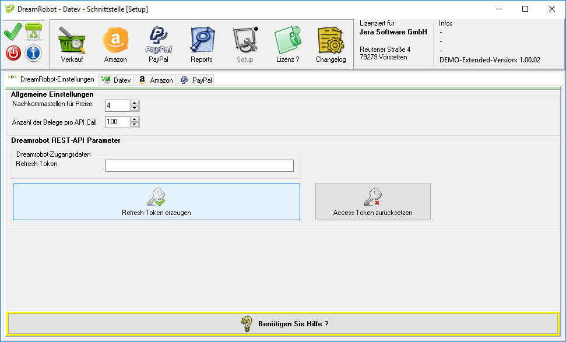Open the Verkauf shopping basket

click(x=72, y=44)
